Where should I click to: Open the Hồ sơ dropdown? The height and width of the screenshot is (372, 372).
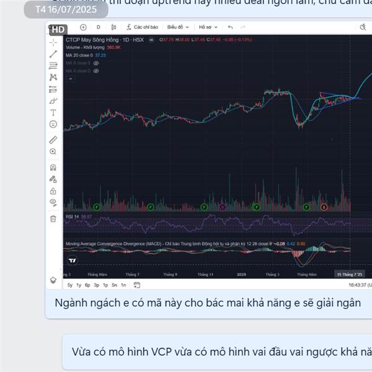tap(208, 27)
